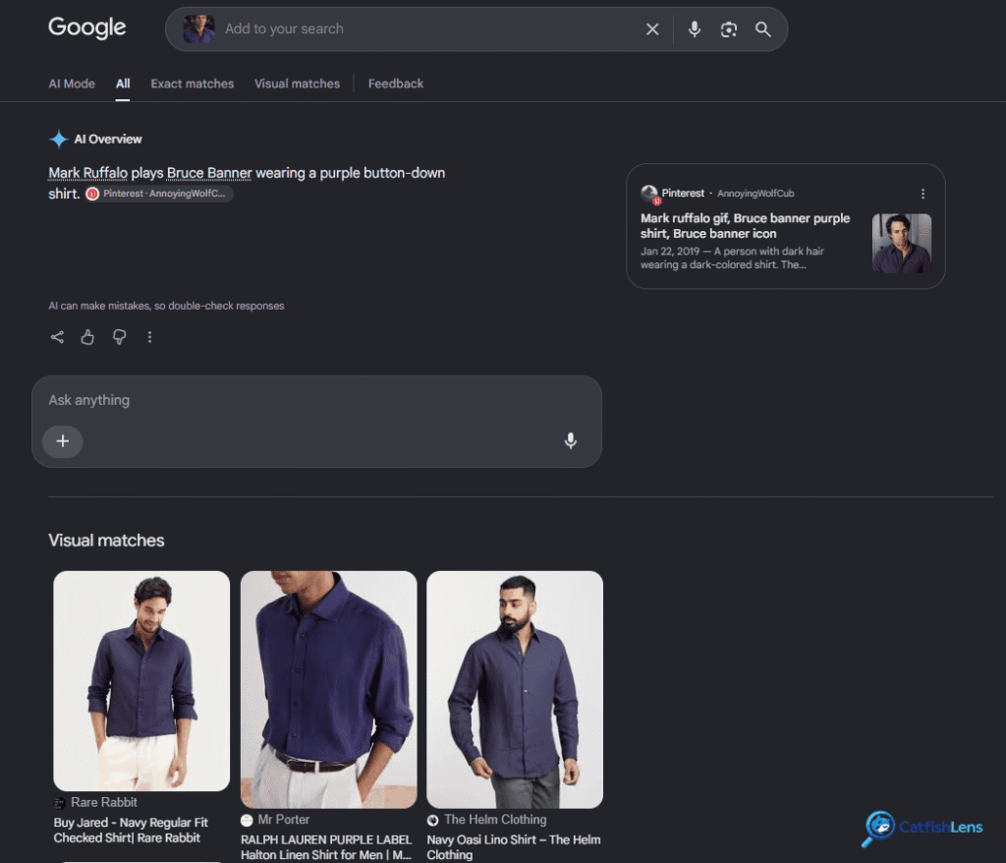Click the Google logo

tap(87, 28)
